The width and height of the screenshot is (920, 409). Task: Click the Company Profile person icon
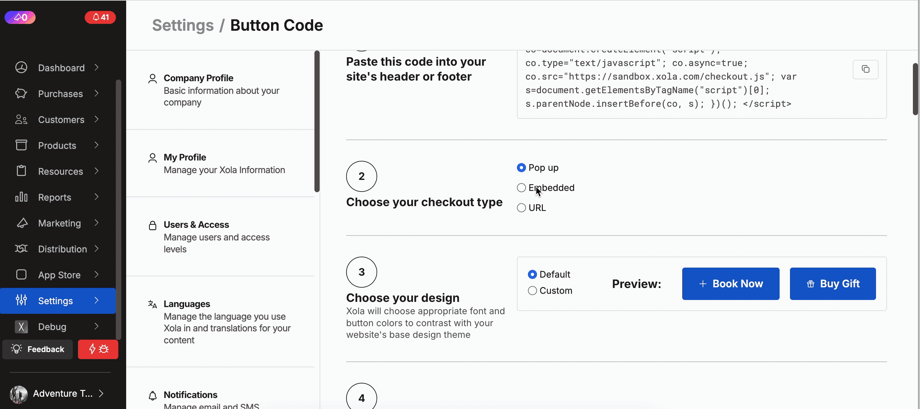coord(152,79)
